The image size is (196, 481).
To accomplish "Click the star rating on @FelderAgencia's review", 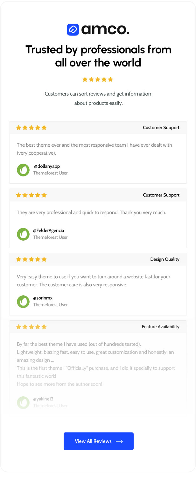I will 31,195.
